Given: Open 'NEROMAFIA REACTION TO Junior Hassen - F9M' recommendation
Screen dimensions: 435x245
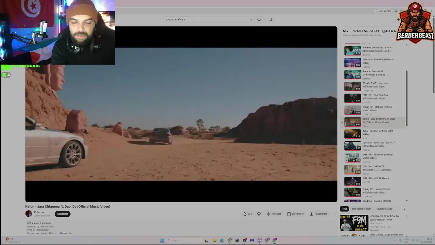Looking at the screenshot, I should 372,223.
